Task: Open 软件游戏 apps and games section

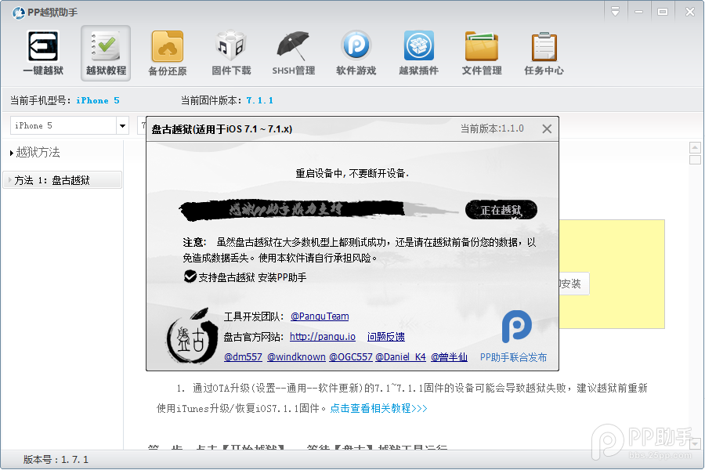Action: coord(356,52)
